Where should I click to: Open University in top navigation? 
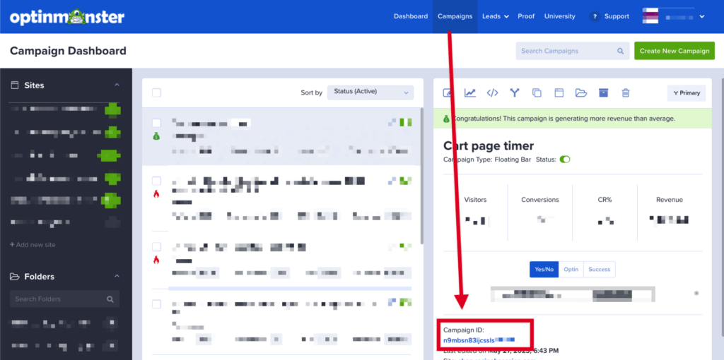[560, 16]
